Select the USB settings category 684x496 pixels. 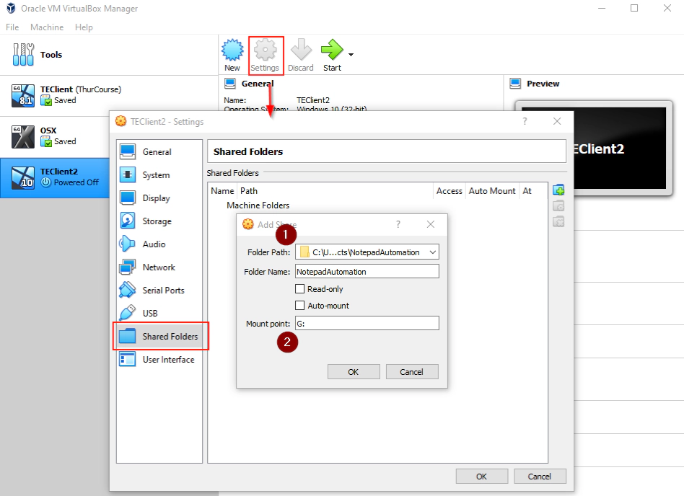click(x=150, y=314)
